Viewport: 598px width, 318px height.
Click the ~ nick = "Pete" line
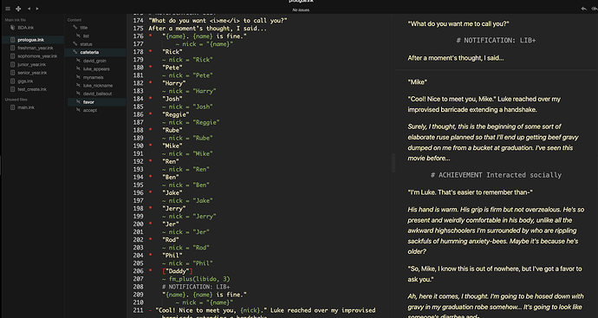pos(187,75)
